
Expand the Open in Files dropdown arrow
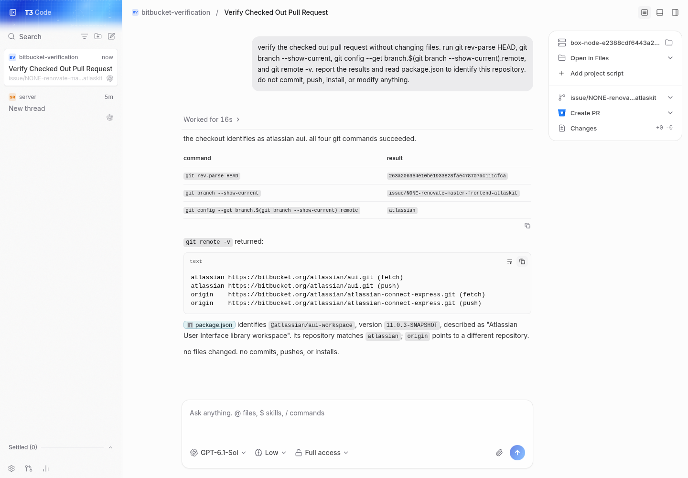(x=670, y=58)
